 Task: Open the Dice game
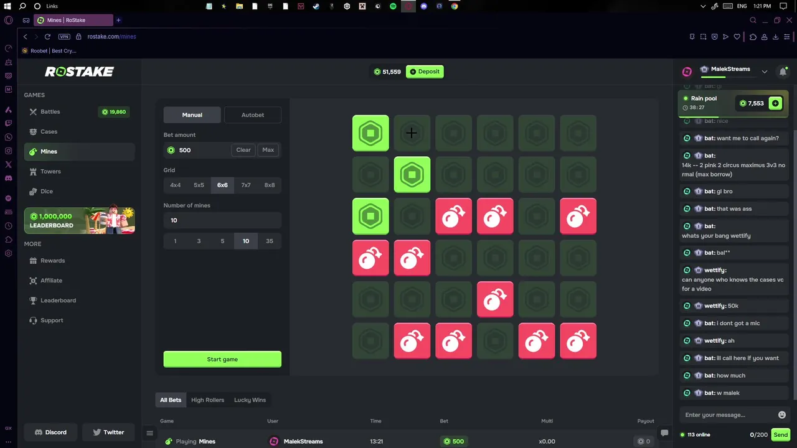(79, 192)
